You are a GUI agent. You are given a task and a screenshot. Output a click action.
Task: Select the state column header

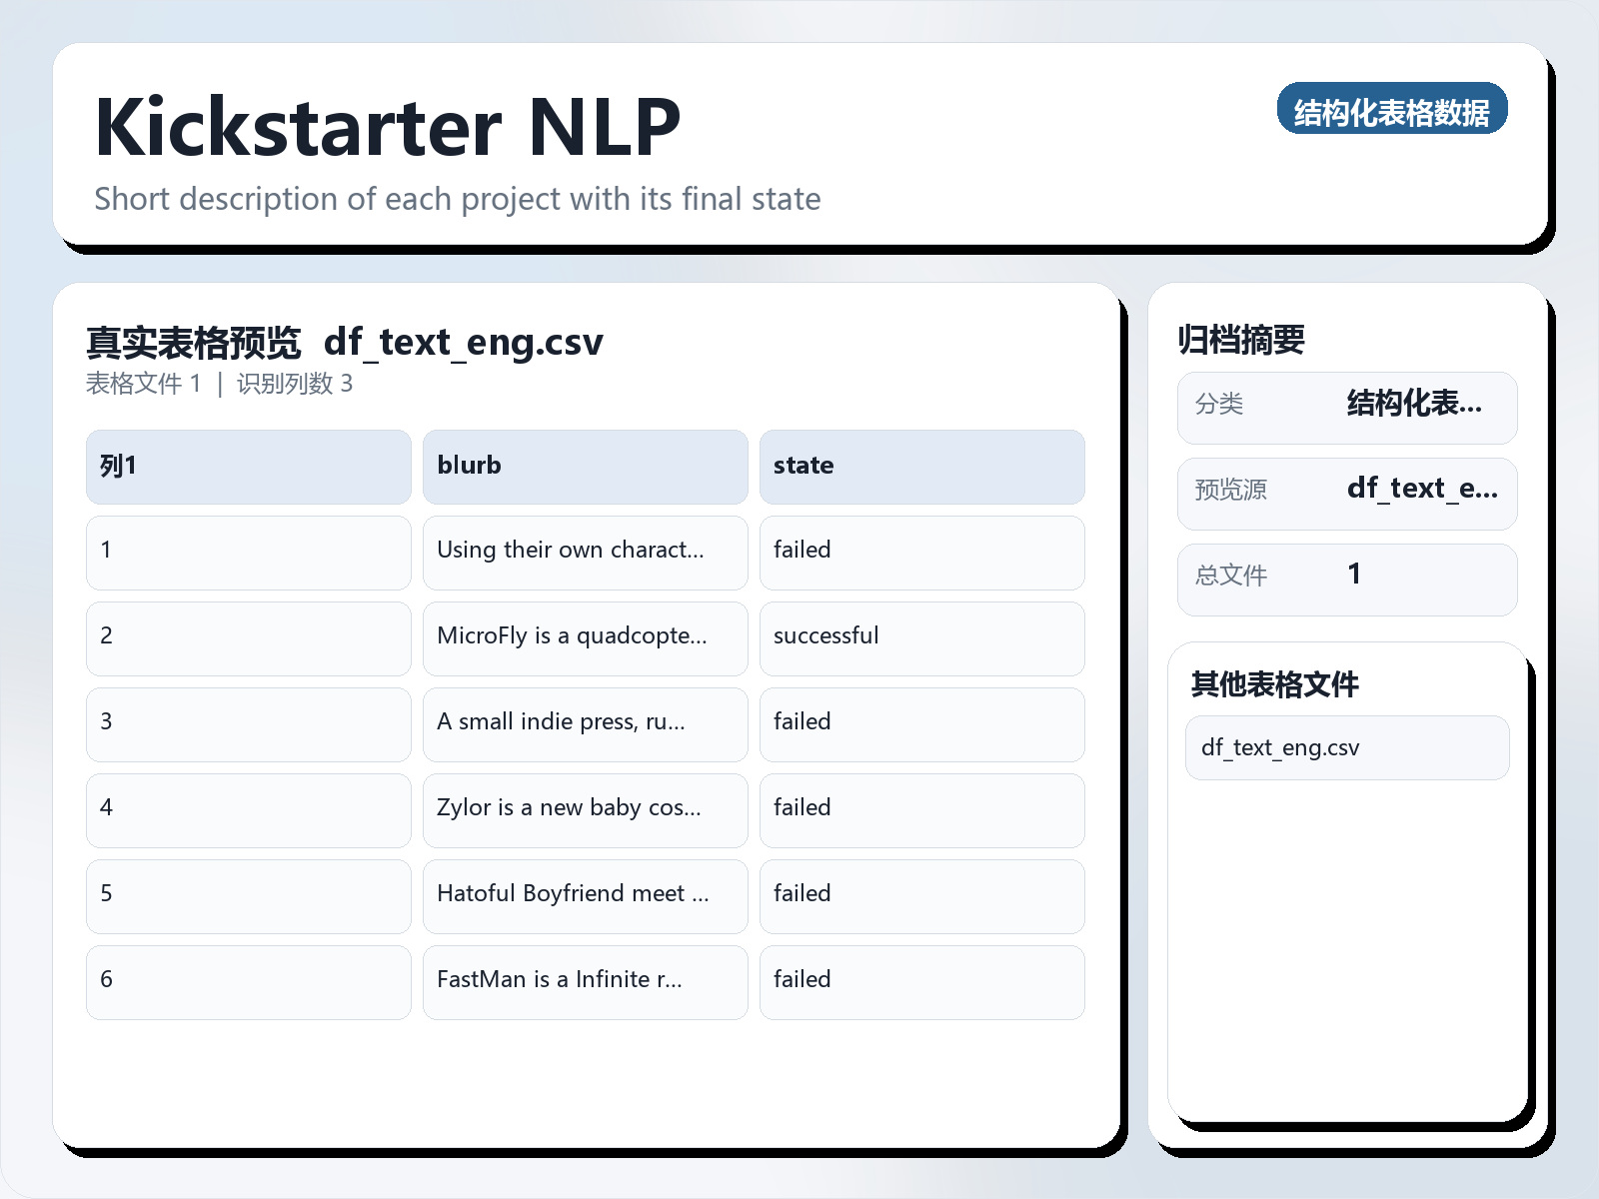click(922, 466)
